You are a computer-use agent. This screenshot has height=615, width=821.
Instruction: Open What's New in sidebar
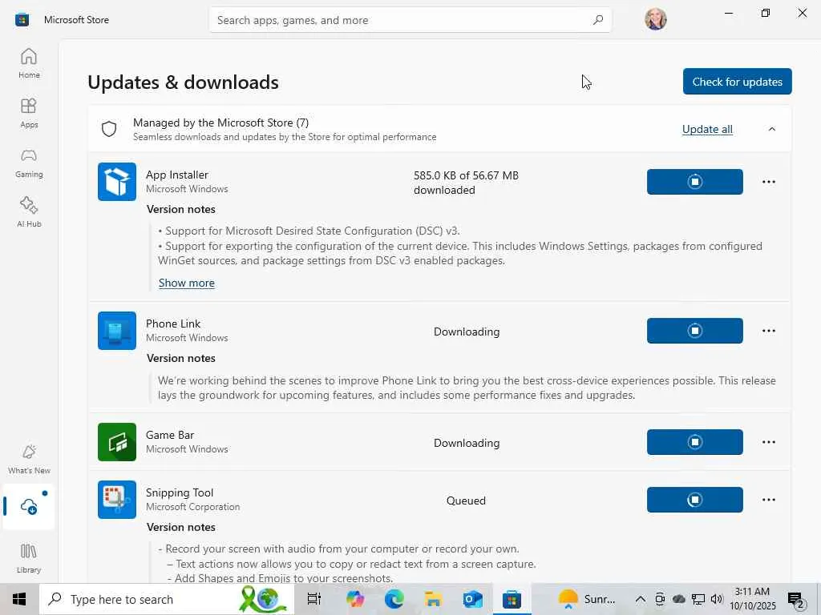pos(29,459)
